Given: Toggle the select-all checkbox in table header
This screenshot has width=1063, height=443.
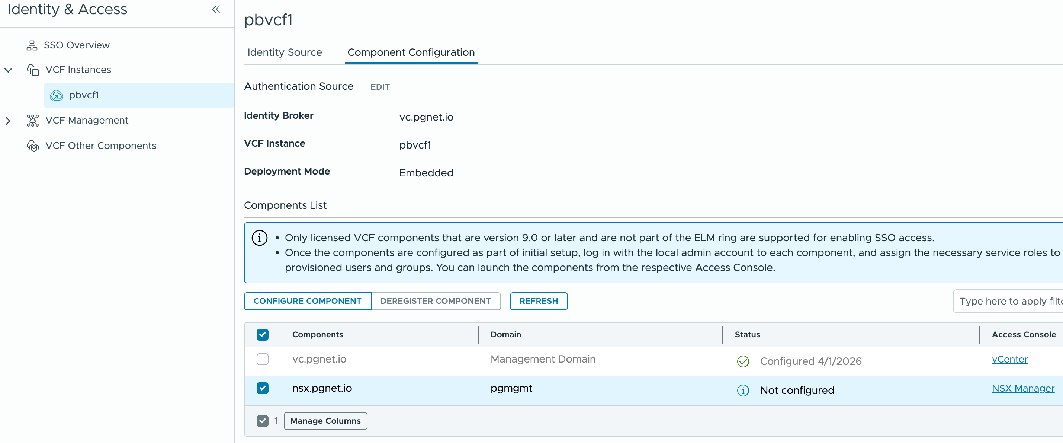Looking at the screenshot, I should 263,334.
